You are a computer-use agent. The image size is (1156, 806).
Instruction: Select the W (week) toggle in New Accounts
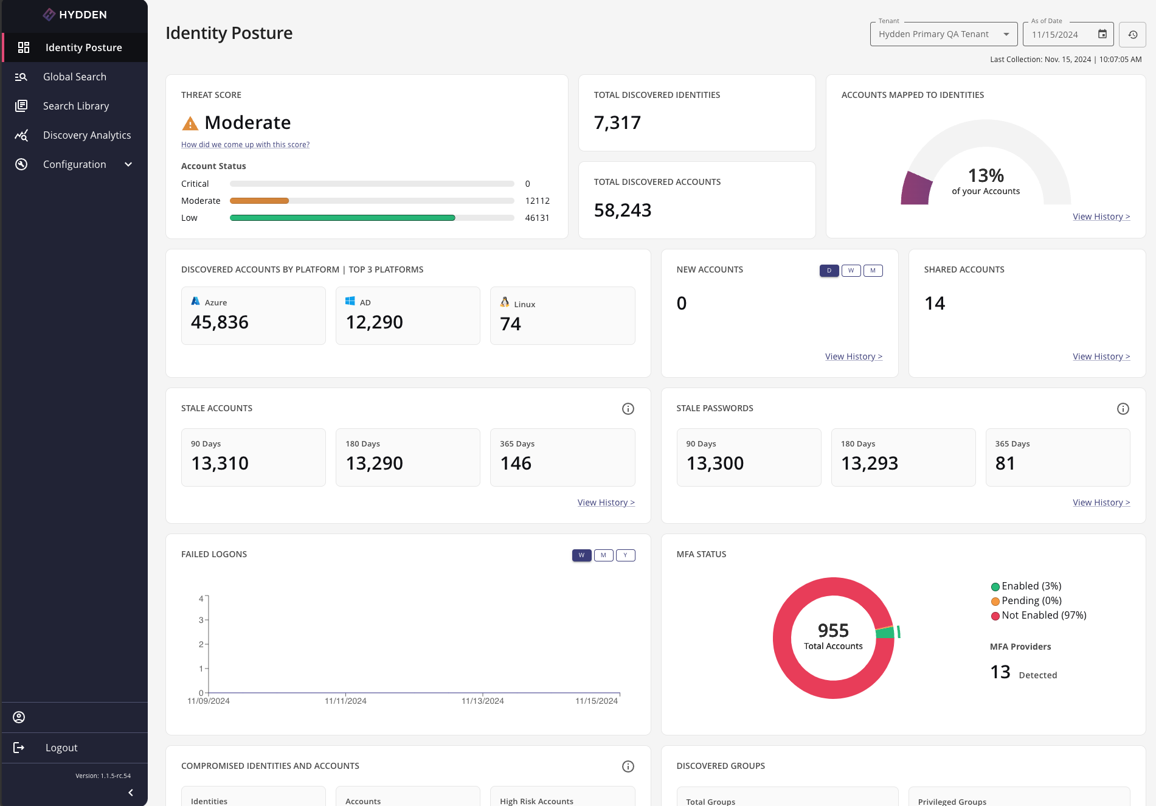[x=851, y=271]
